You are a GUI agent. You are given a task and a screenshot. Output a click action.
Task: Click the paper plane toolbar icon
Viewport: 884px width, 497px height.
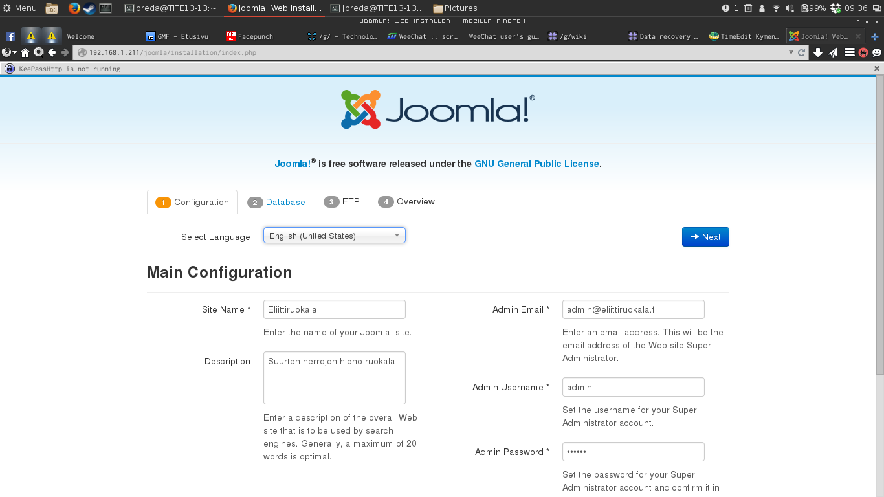833,52
